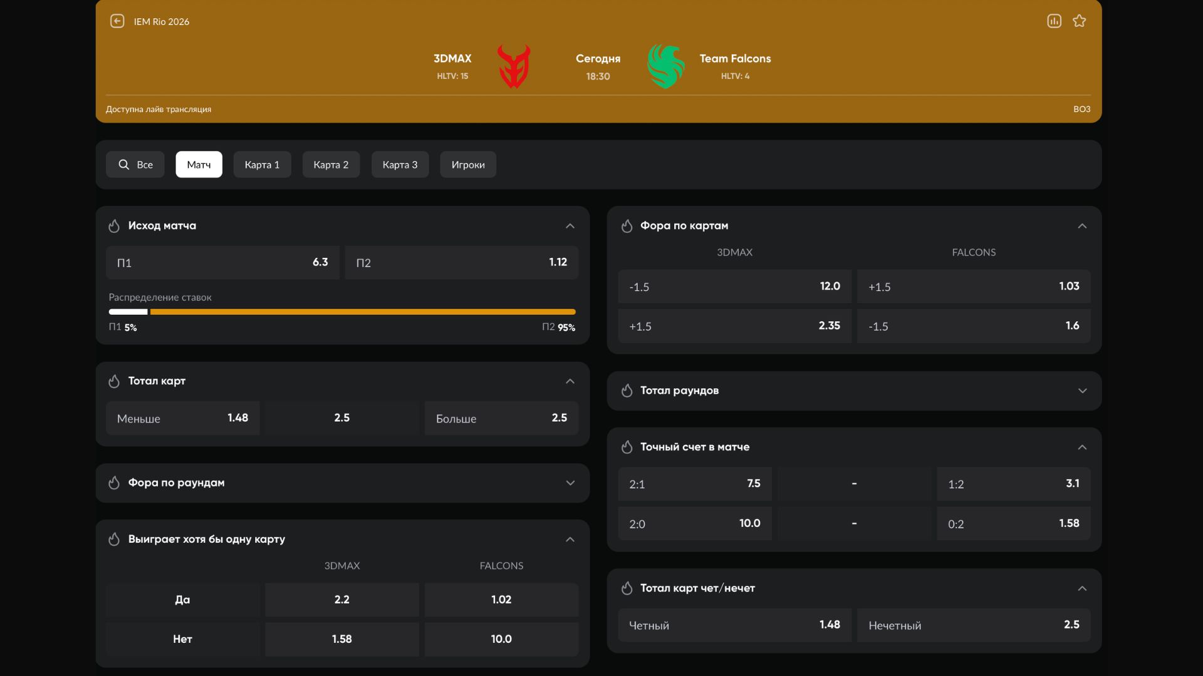Expand the Тотал раундов section
The image size is (1203, 676).
[1081, 391]
